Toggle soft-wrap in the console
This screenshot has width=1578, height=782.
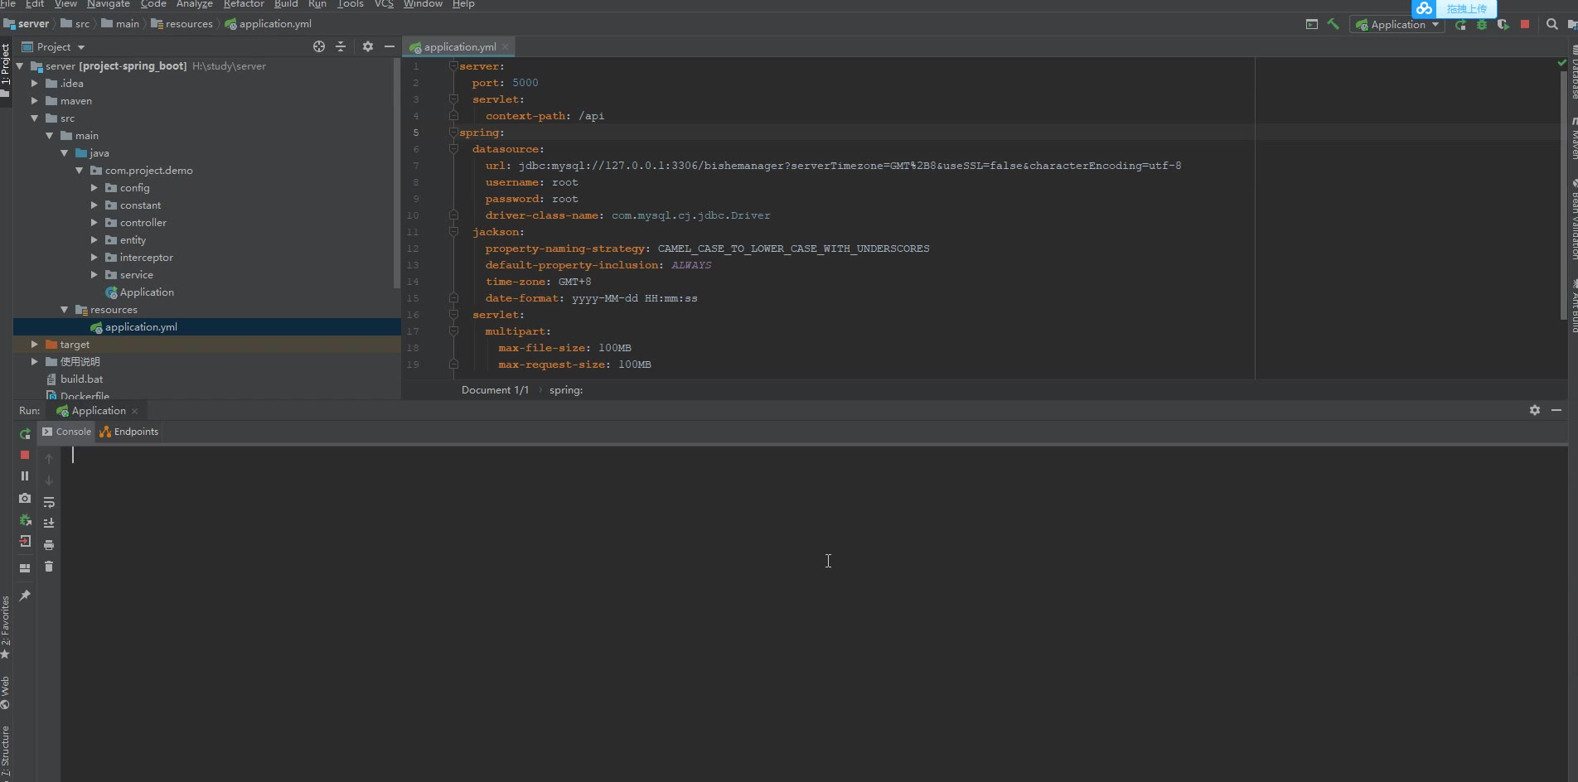49,502
